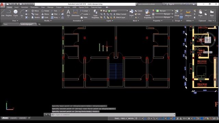This screenshot has height=123, width=219.
Task: Toggle MODEL space button in status bar
Action: pyautogui.click(x=131, y=119)
